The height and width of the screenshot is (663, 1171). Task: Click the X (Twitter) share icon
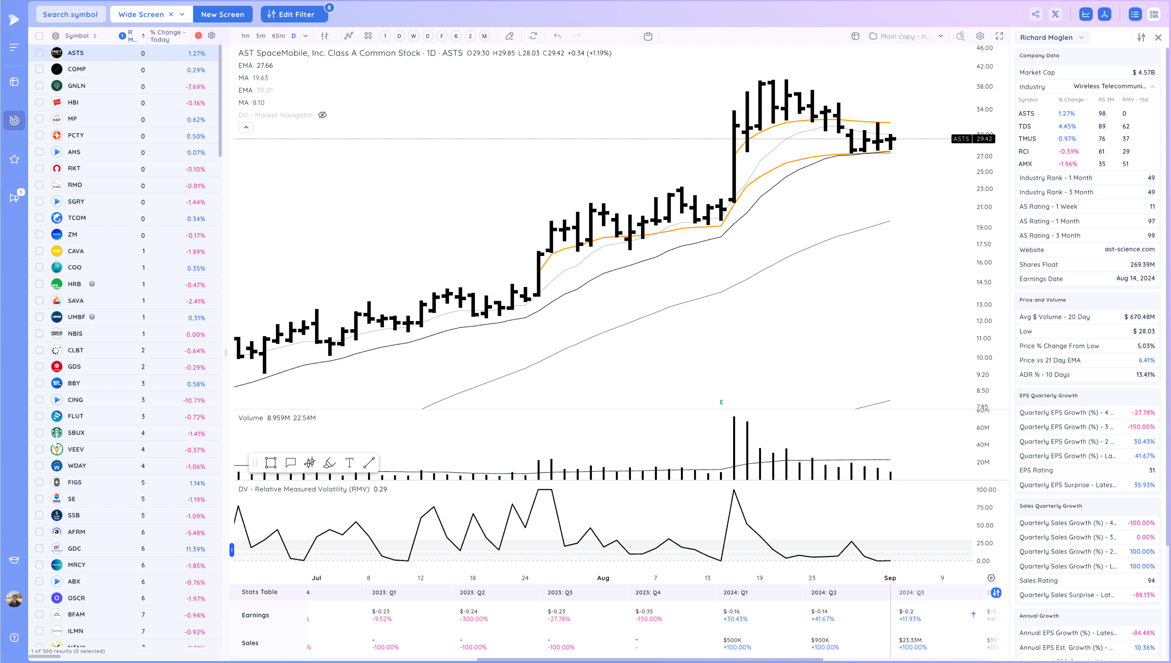click(1055, 14)
